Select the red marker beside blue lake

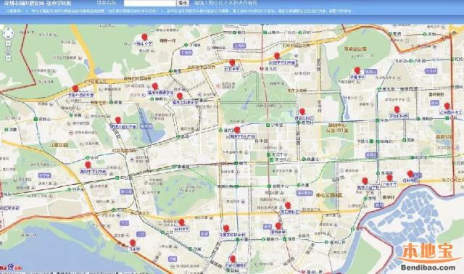(118, 120)
